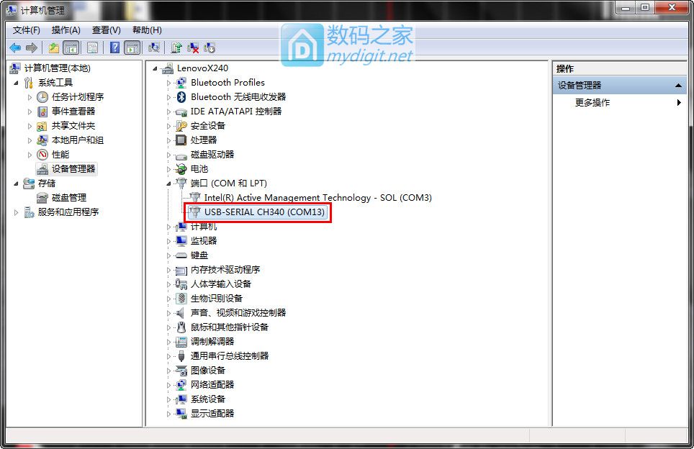
Task: Collapse the 端口 (COM 和 LPT) node
Action: coord(168,183)
